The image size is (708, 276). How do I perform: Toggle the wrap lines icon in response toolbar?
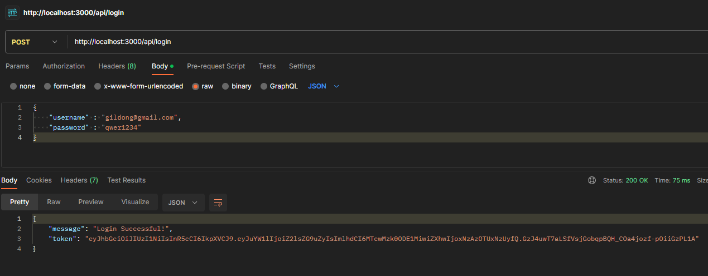pyautogui.click(x=218, y=203)
